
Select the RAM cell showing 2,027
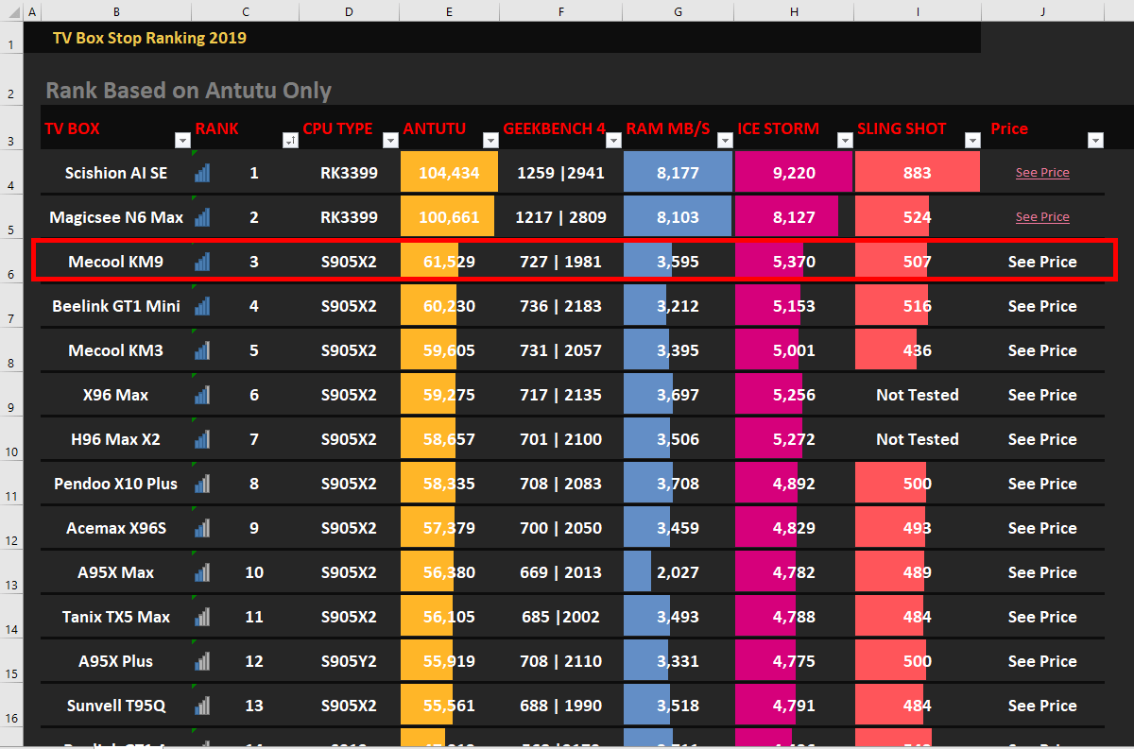click(679, 572)
